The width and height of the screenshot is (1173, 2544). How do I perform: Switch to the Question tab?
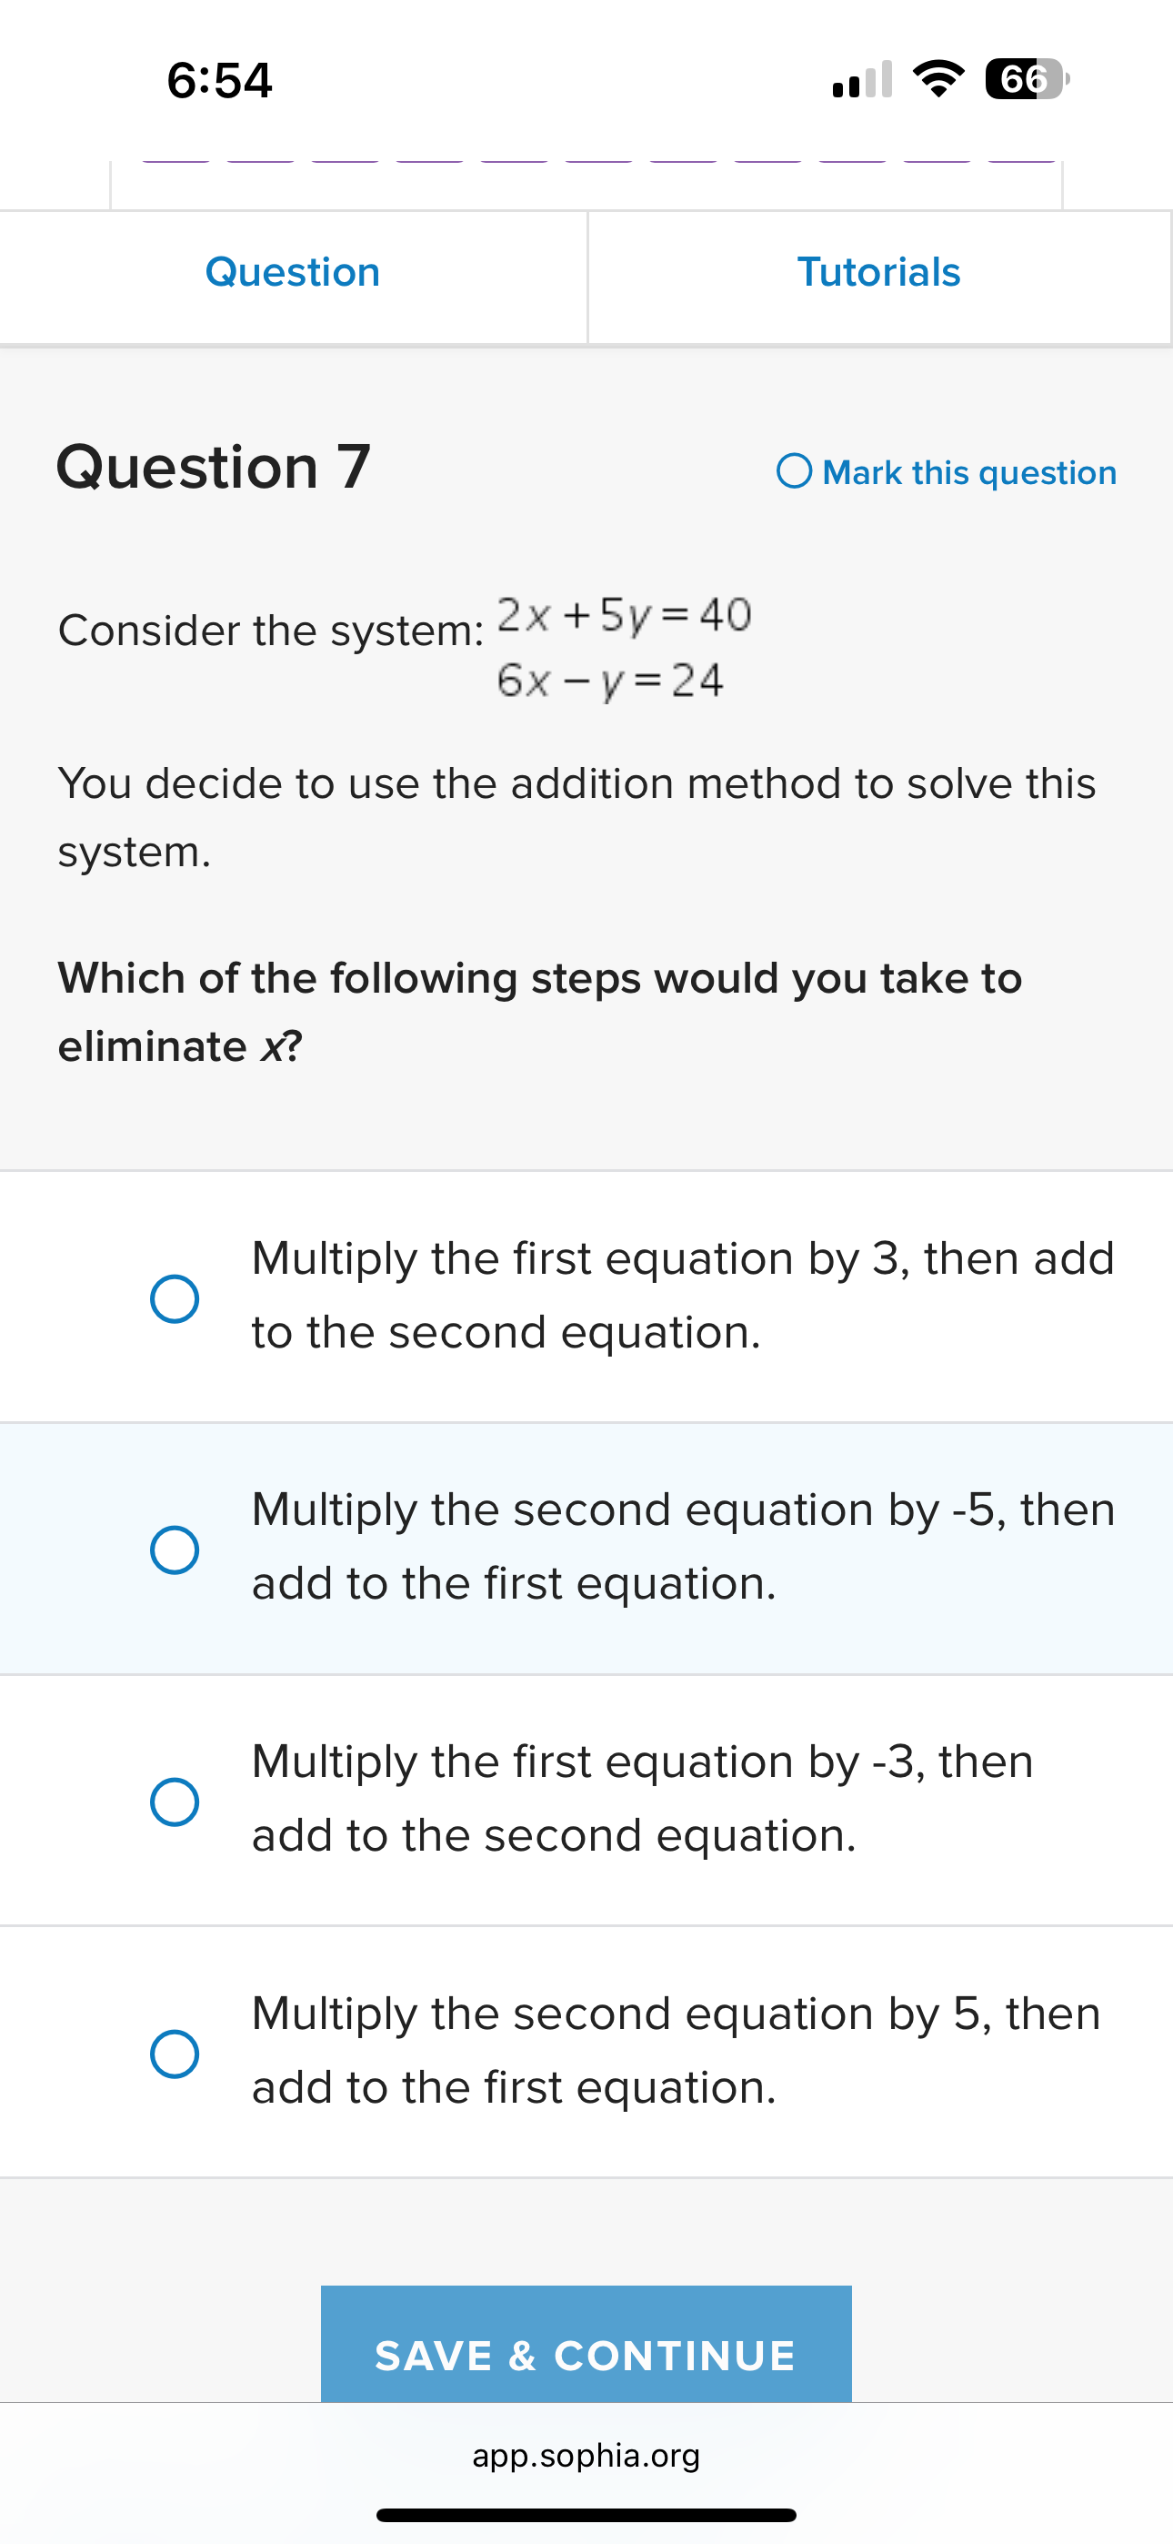pyautogui.click(x=291, y=271)
